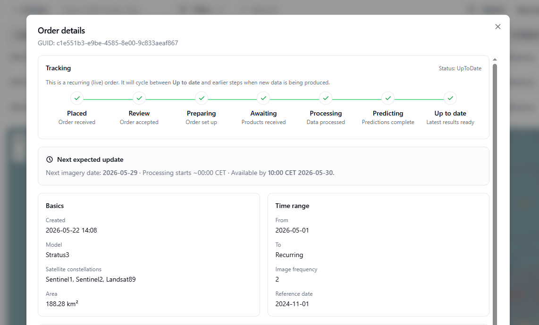Click the "Status: UpToDate" label
Image resolution: width=539 pixels, height=325 pixels.
(460, 68)
